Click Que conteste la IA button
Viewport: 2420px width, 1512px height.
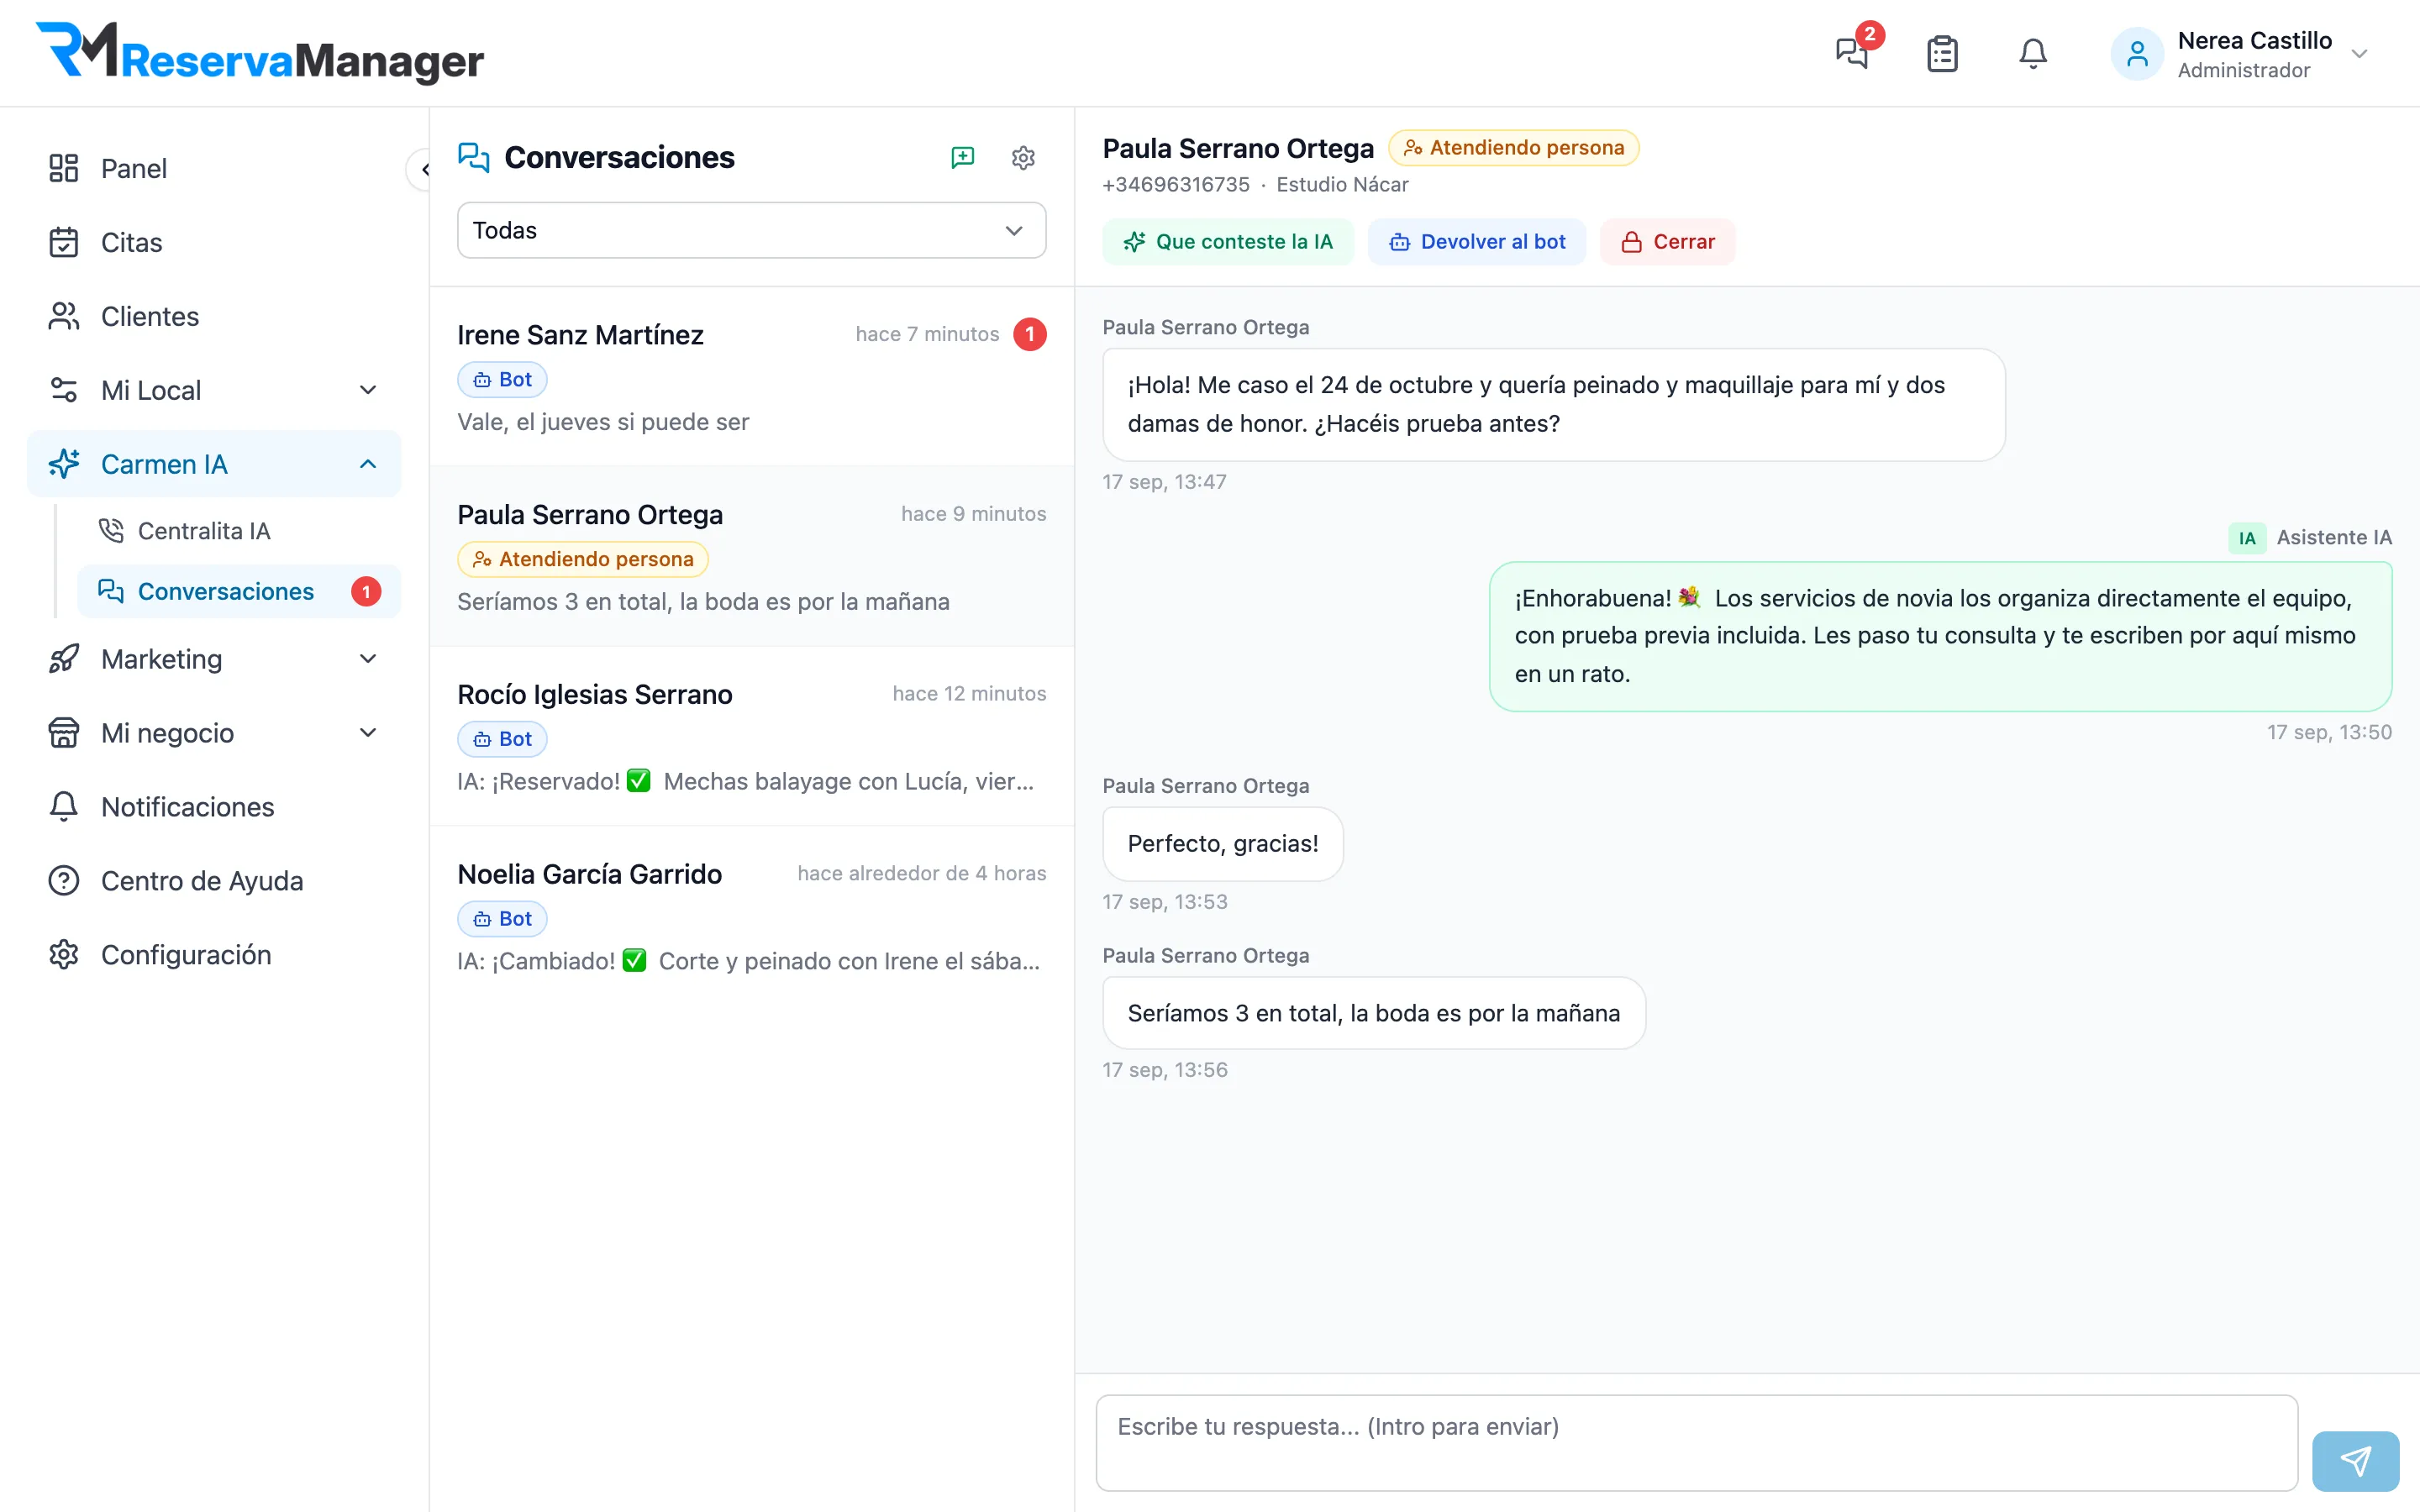1228,242
